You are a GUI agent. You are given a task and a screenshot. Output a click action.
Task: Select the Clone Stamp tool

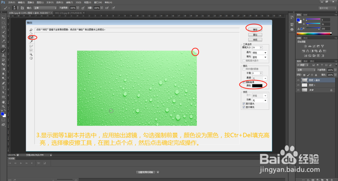click(x=3, y=55)
